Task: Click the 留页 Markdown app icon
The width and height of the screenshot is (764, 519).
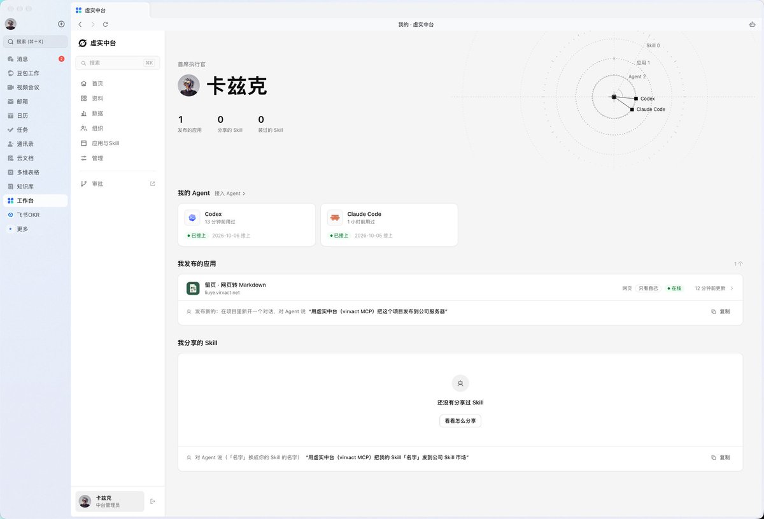Action: pyautogui.click(x=193, y=288)
